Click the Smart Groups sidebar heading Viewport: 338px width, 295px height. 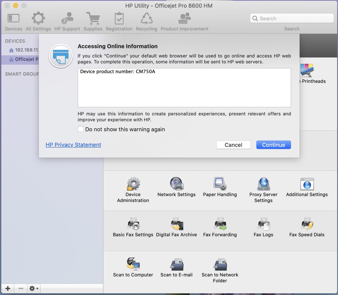click(22, 74)
